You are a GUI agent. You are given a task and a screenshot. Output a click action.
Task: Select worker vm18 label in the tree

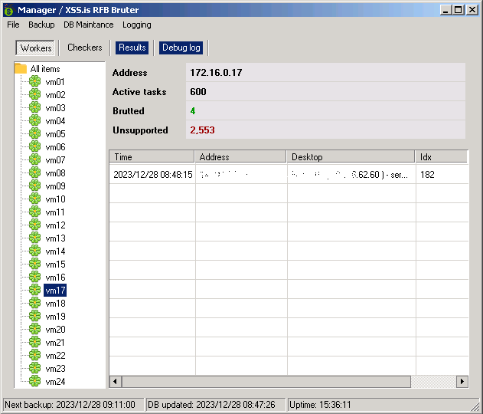pyautogui.click(x=55, y=304)
